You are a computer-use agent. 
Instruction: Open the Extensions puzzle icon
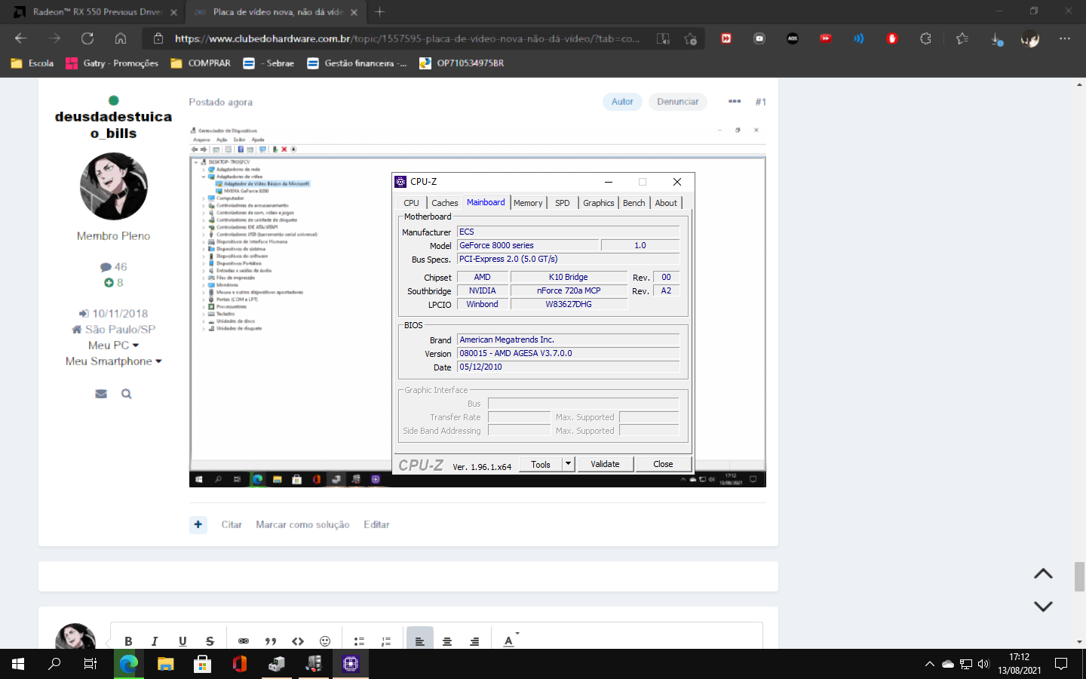tap(926, 38)
